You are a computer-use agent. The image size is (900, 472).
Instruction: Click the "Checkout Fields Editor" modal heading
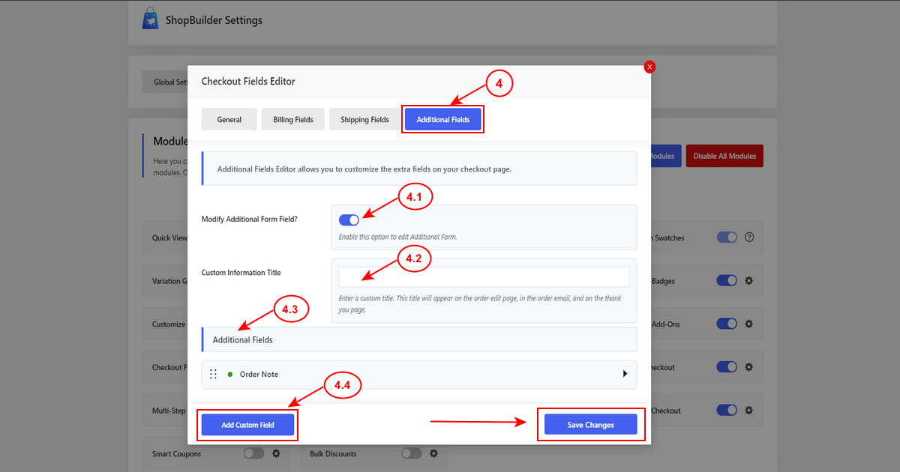248,82
